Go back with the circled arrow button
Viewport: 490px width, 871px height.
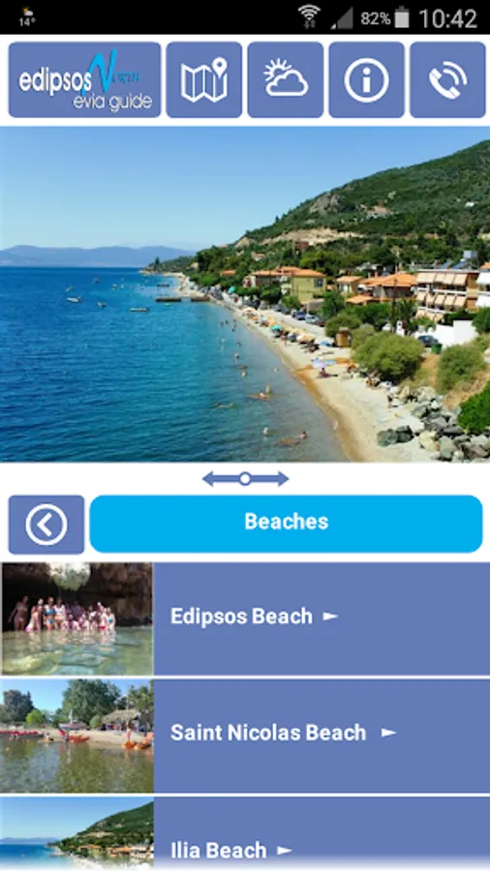point(46,525)
